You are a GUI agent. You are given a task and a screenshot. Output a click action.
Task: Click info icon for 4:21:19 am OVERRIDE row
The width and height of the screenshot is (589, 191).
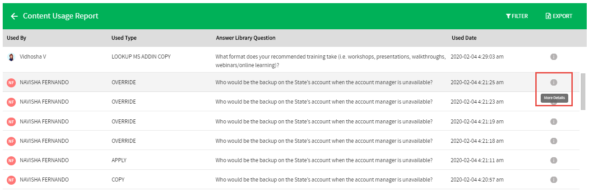(x=554, y=122)
